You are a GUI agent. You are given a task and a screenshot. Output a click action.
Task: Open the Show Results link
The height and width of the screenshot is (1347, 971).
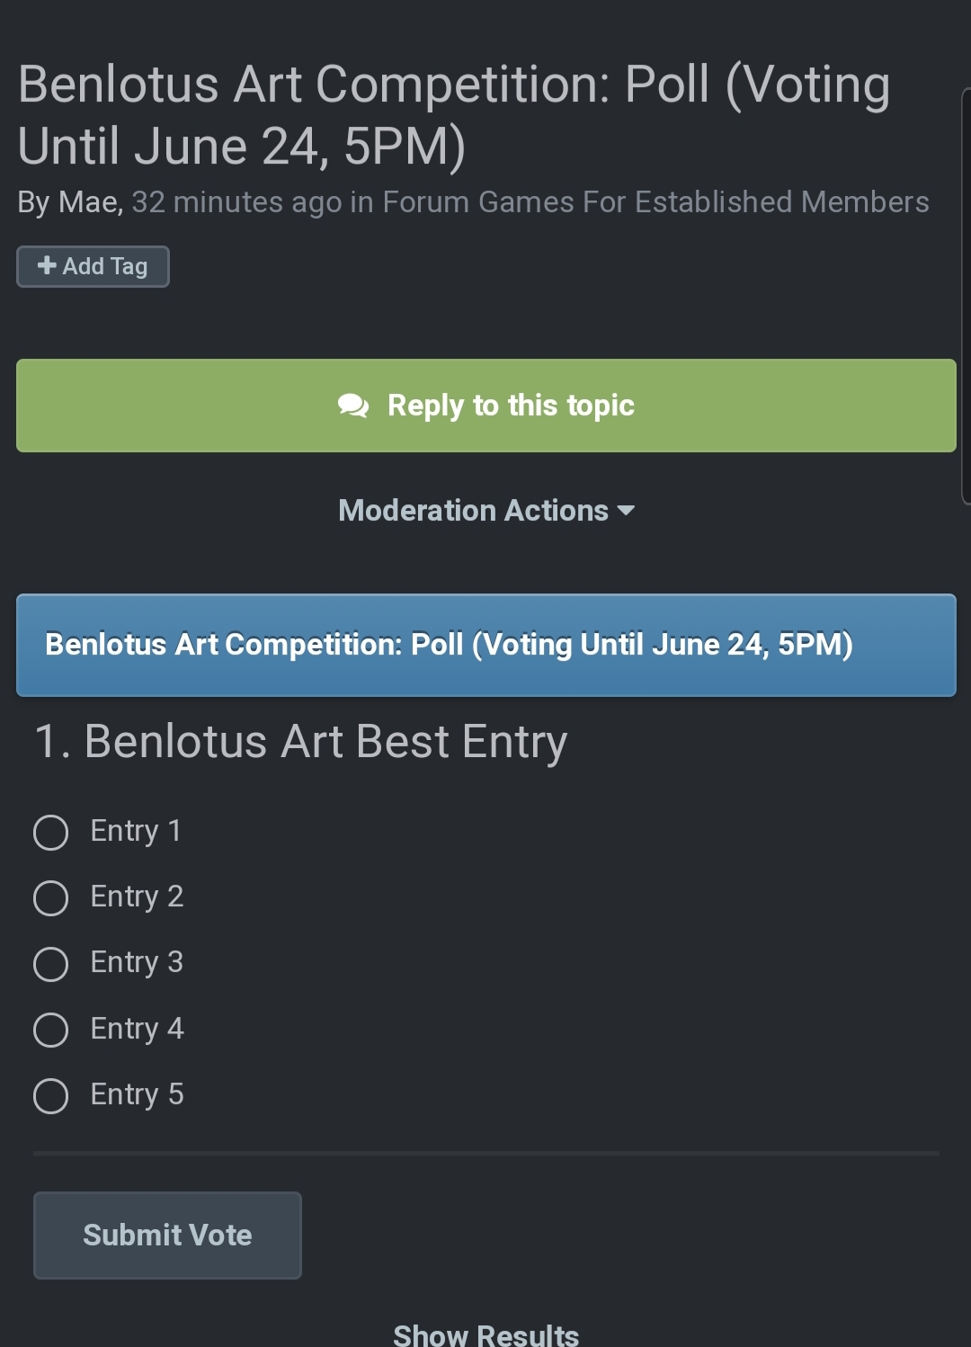485,1334
